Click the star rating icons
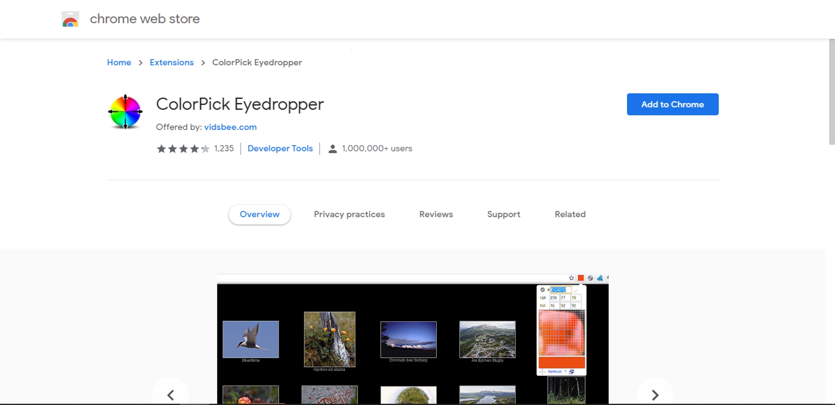 (x=183, y=149)
